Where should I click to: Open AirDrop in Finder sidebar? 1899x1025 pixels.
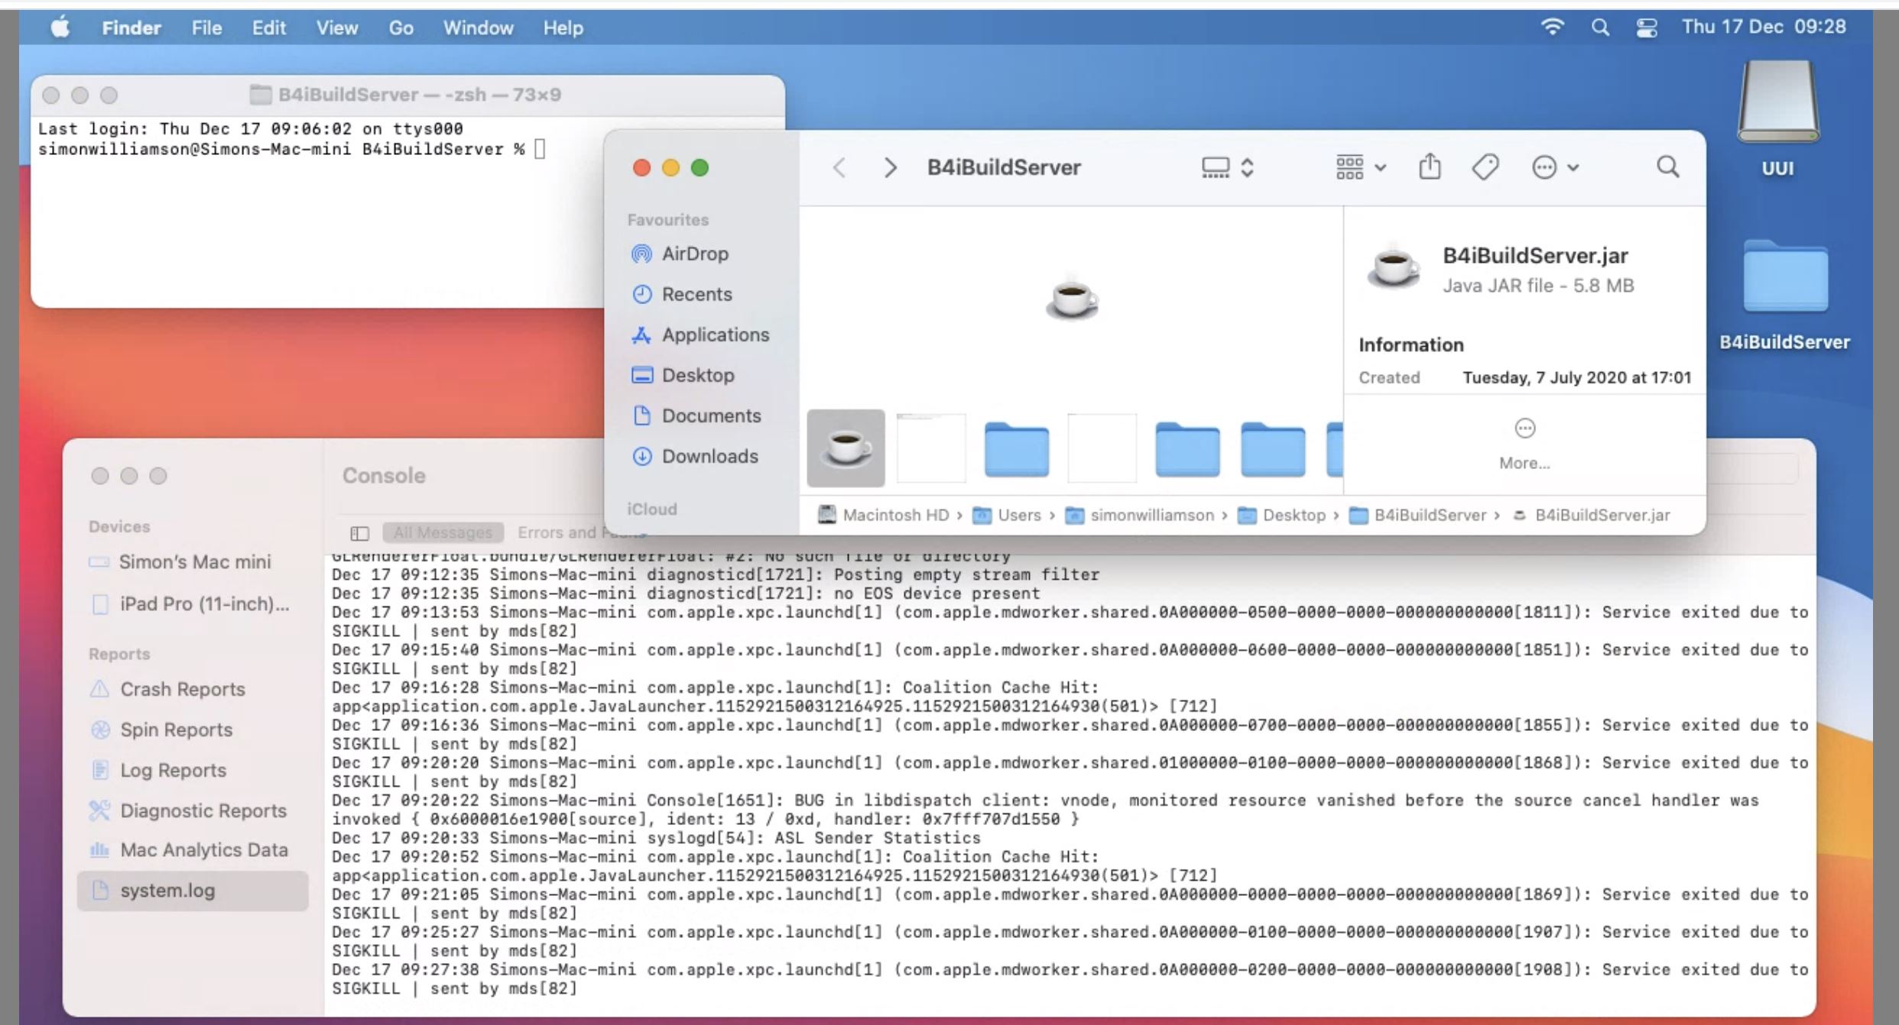(x=695, y=254)
